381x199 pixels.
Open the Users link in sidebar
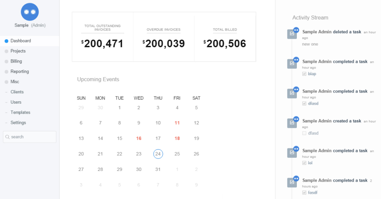[x=16, y=102]
